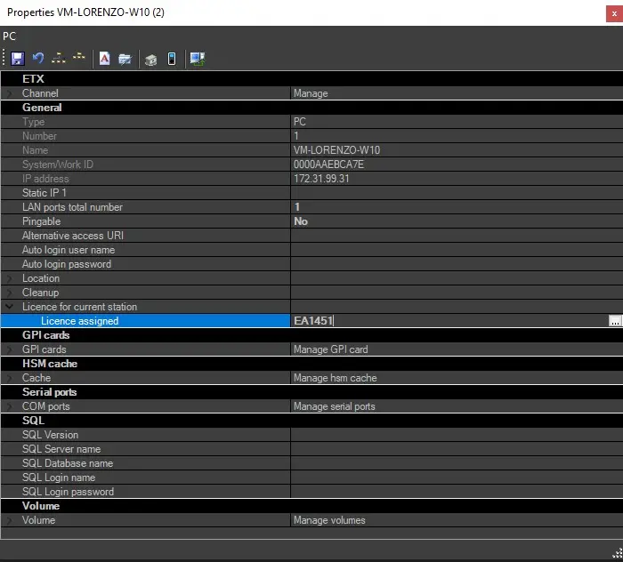This screenshot has width=623, height=562.
Task: Expand the Cleanup property row
Action: click(x=10, y=293)
